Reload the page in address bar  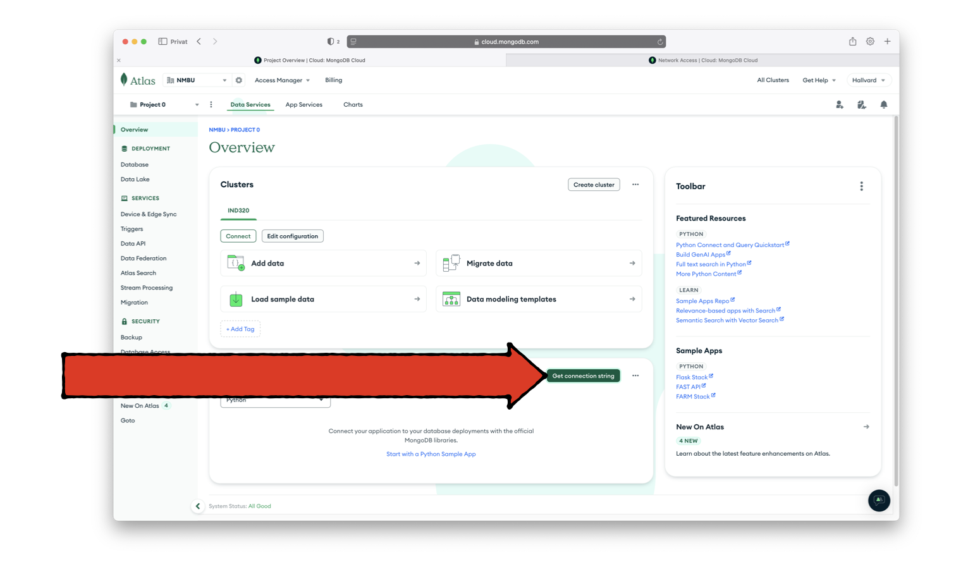[660, 42]
